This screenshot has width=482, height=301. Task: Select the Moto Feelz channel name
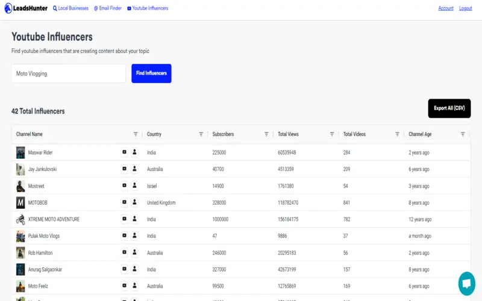tap(38, 286)
